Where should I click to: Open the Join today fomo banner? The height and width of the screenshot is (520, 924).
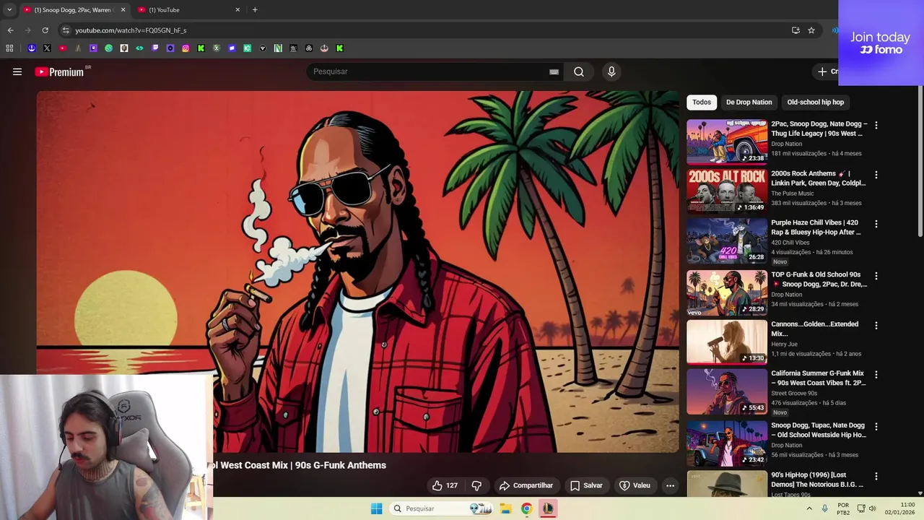(x=881, y=43)
